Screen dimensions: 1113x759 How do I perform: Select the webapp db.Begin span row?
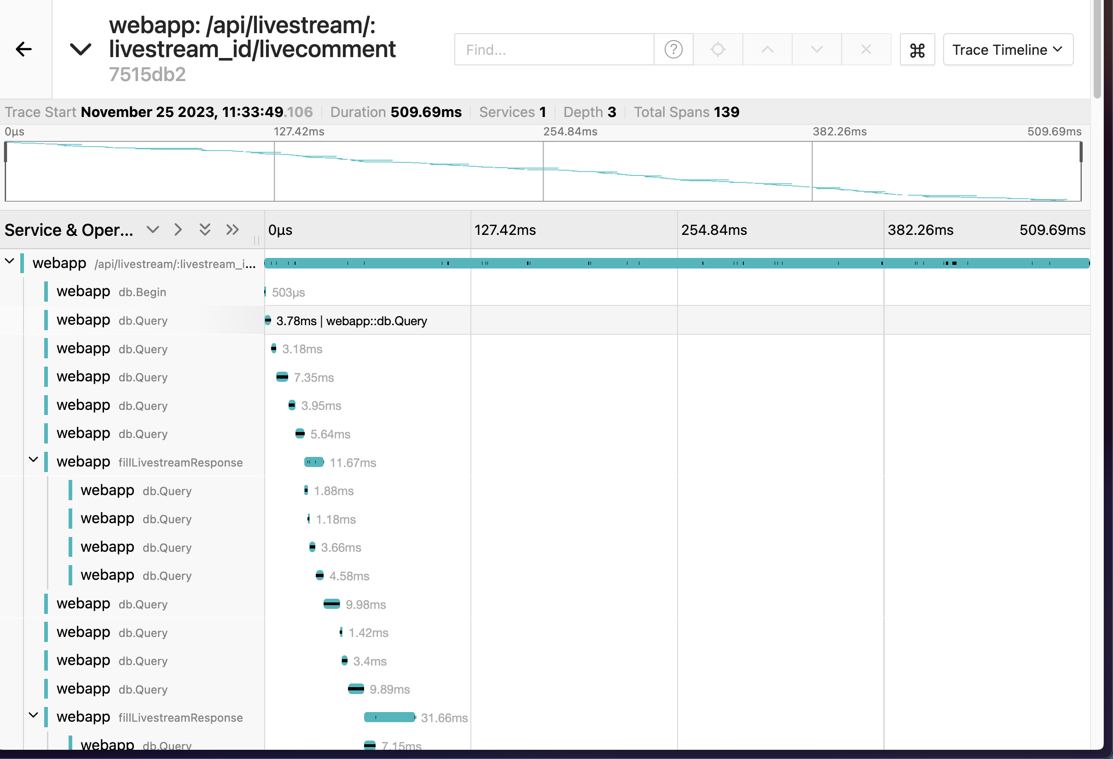(111, 292)
